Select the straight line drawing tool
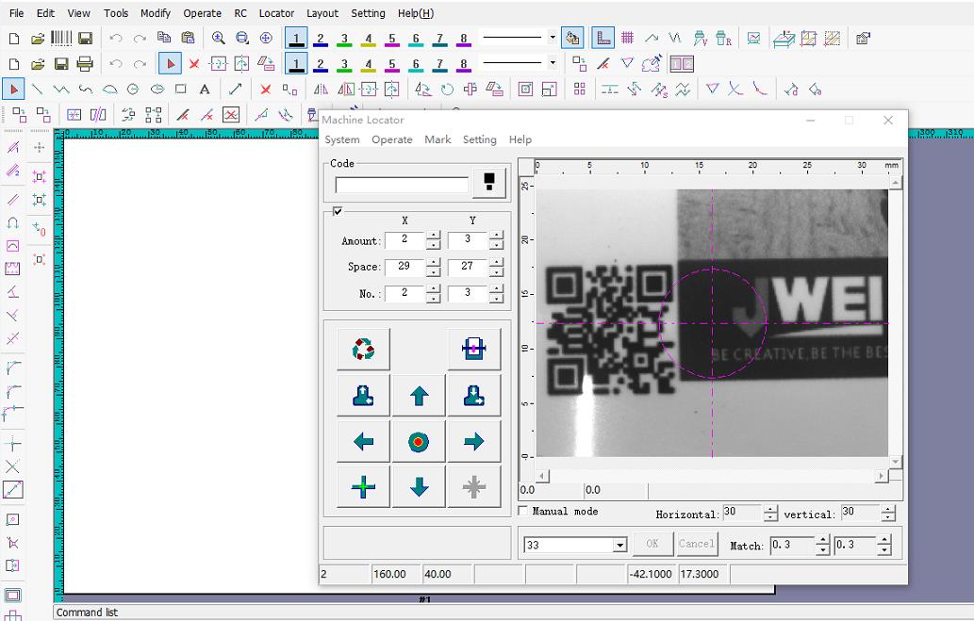This screenshot has height=621, width=974. (38, 90)
